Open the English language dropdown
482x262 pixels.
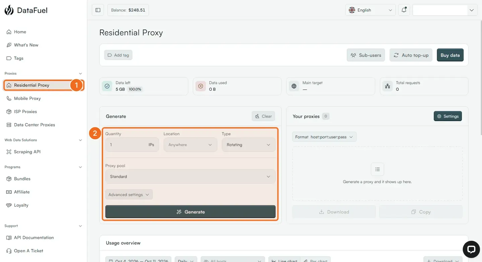click(370, 10)
